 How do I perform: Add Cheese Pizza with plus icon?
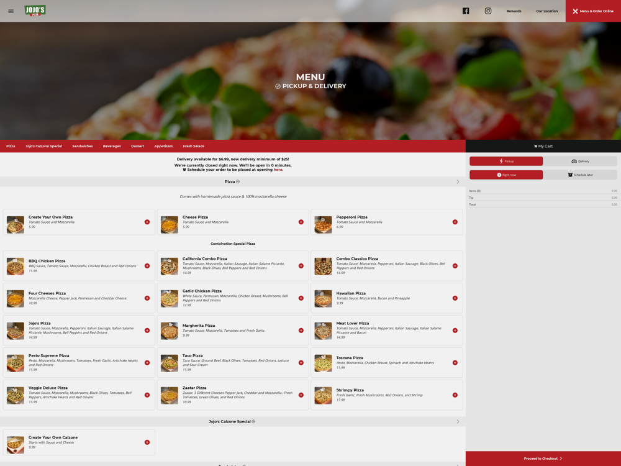click(x=301, y=222)
